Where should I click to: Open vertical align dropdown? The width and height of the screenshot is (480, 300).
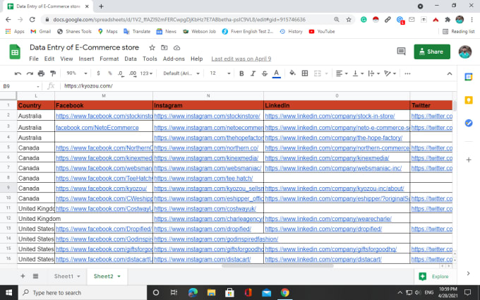pyautogui.click(x=358, y=73)
